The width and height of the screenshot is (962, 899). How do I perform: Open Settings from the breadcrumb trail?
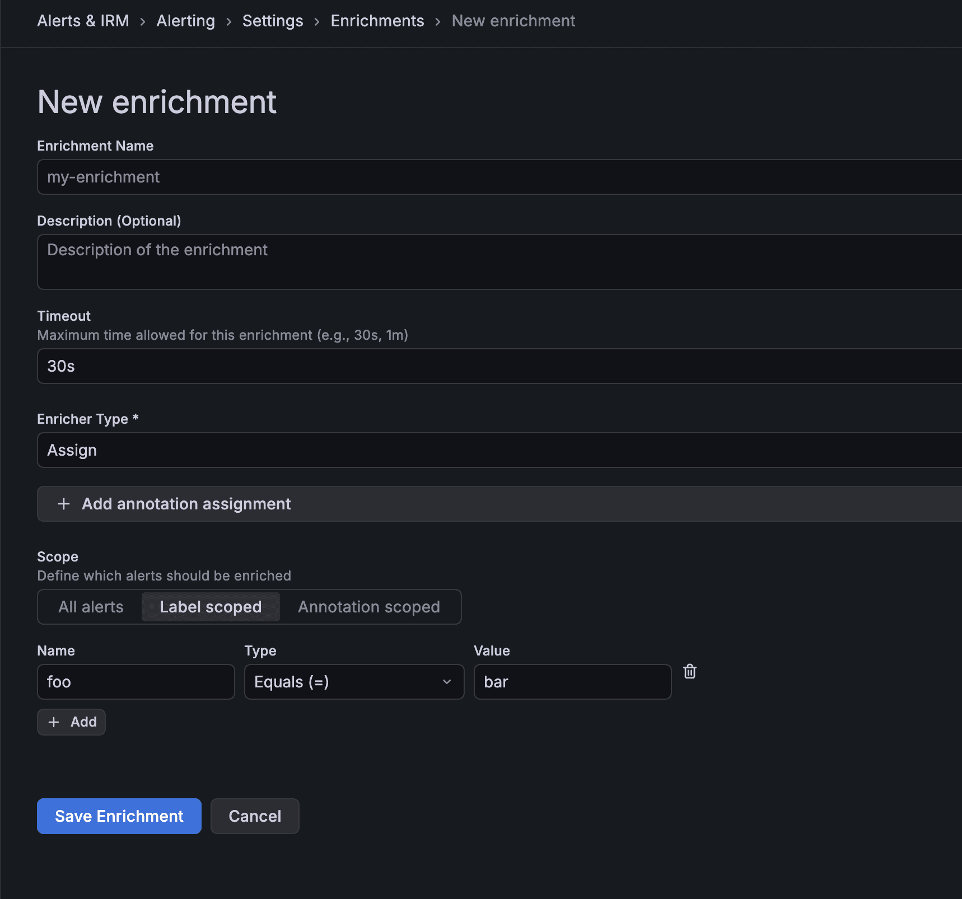[272, 21]
